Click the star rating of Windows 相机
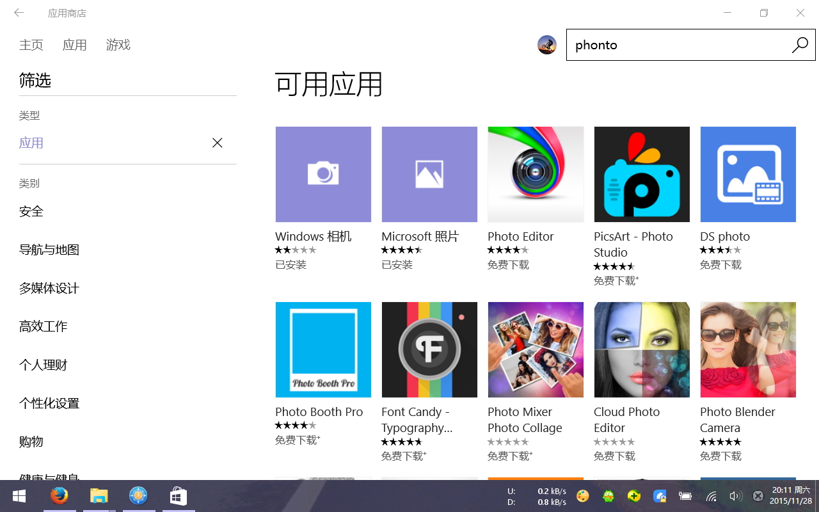Viewport: 819px width, 512px height. pos(296,250)
